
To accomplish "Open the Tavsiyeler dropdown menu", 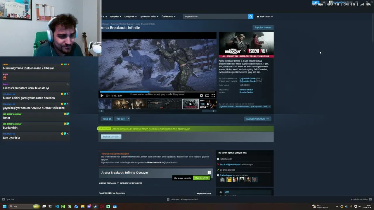I will pyautogui.click(x=115, y=16).
